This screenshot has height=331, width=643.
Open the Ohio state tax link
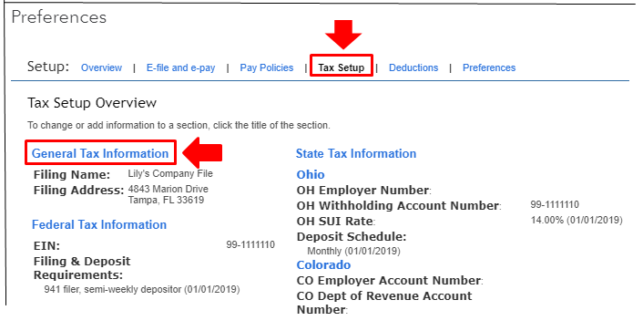click(x=311, y=174)
